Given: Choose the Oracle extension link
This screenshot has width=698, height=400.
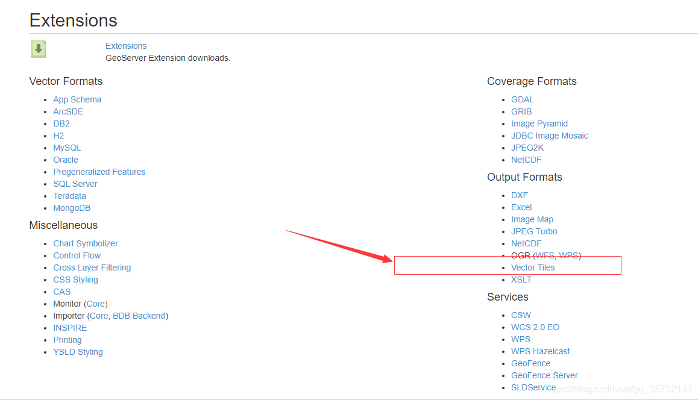Looking at the screenshot, I should click(x=66, y=160).
